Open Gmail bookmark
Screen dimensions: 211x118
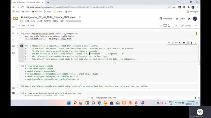pyautogui.click(x=26, y=12)
